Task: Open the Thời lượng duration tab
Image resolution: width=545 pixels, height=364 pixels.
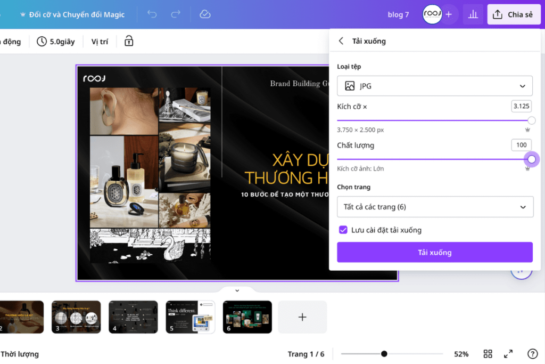Action: [20, 354]
